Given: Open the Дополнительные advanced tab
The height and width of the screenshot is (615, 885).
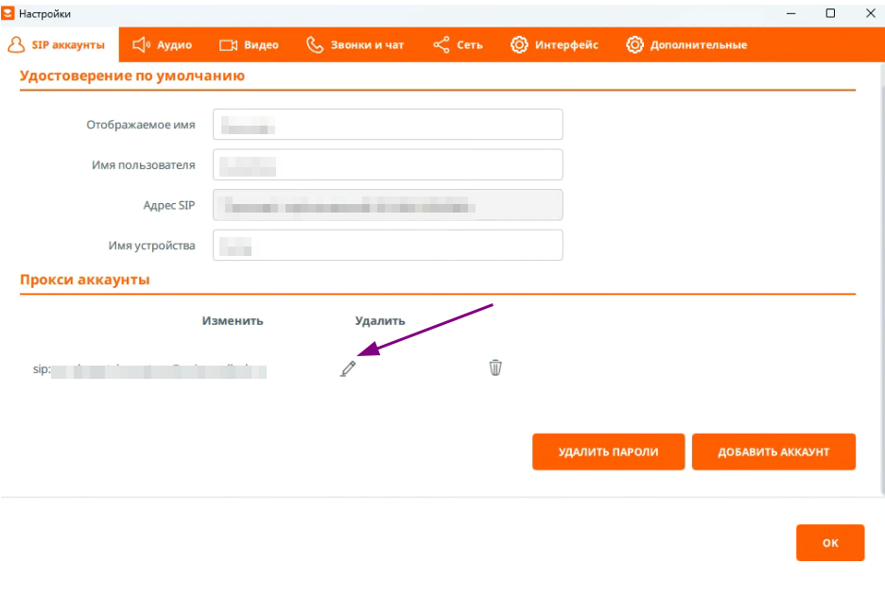Looking at the screenshot, I should pyautogui.click(x=686, y=44).
